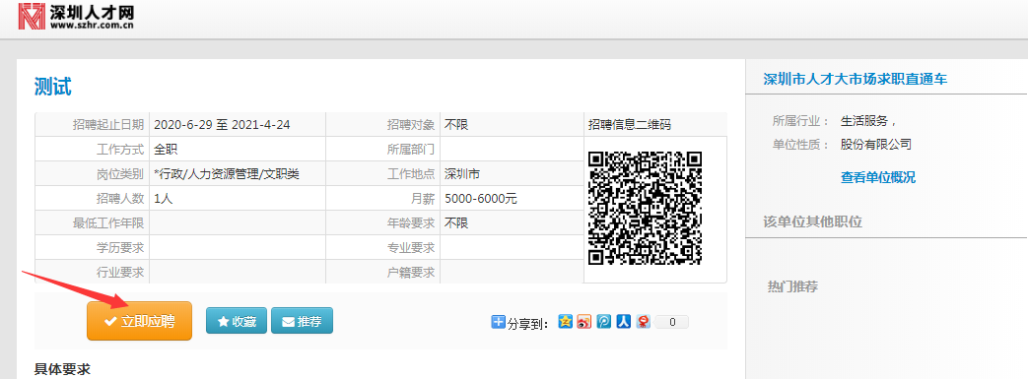Image resolution: width=1028 pixels, height=379 pixels.
Task: Share to Tencent pengyou red icon
Action: (644, 321)
